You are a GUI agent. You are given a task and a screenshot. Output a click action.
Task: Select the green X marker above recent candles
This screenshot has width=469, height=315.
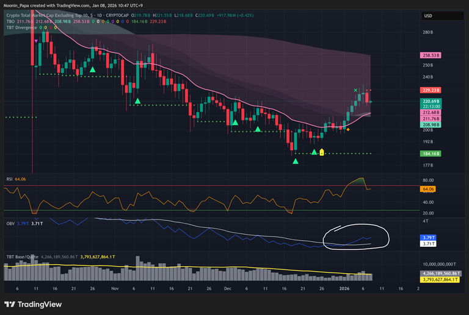click(356, 91)
